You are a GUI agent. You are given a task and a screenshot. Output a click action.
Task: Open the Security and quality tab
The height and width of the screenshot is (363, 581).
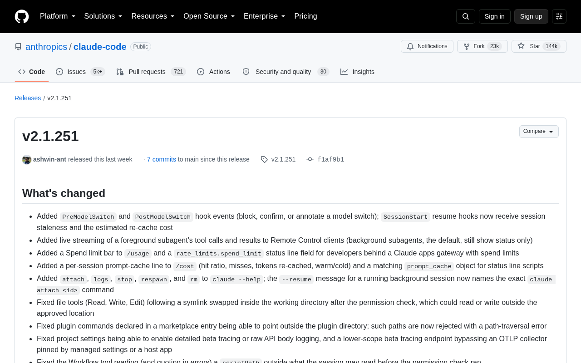286,72
